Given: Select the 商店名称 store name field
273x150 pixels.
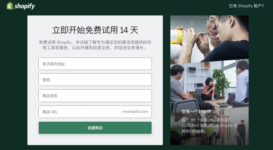Looking at the screenshot, I should point(95,96).
